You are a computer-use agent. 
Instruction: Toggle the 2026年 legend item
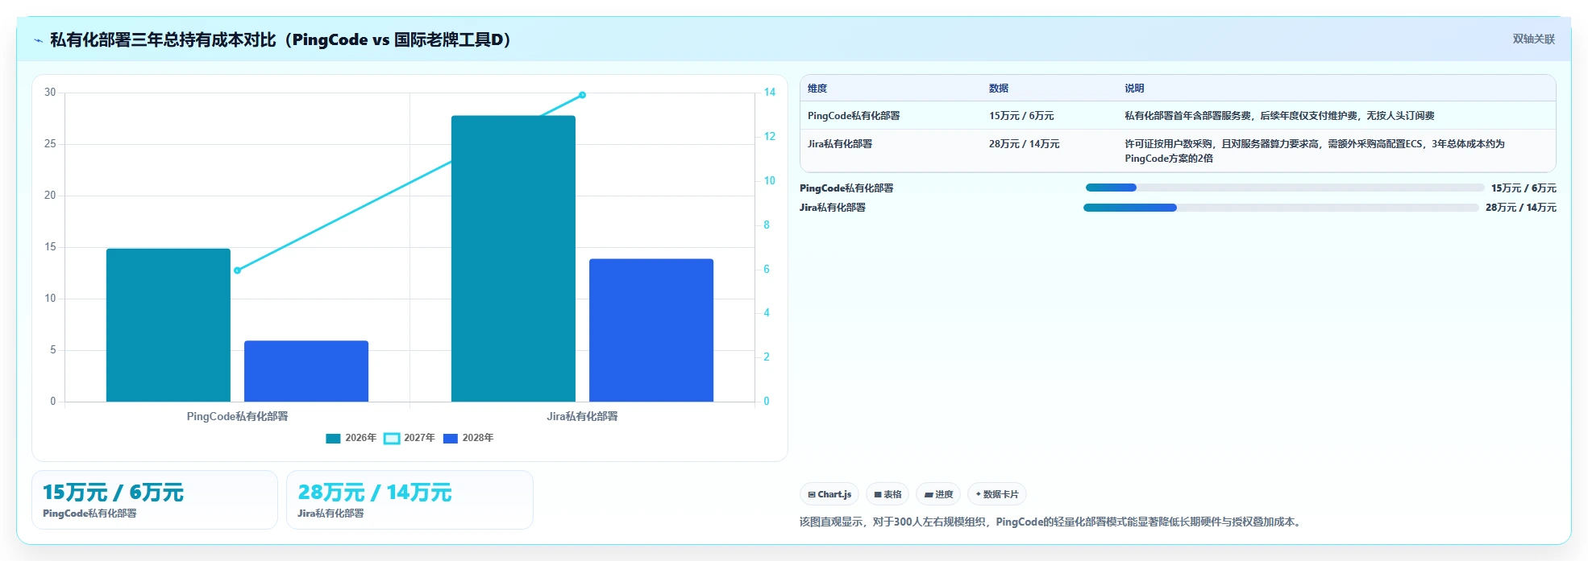(x=351, y=438)
